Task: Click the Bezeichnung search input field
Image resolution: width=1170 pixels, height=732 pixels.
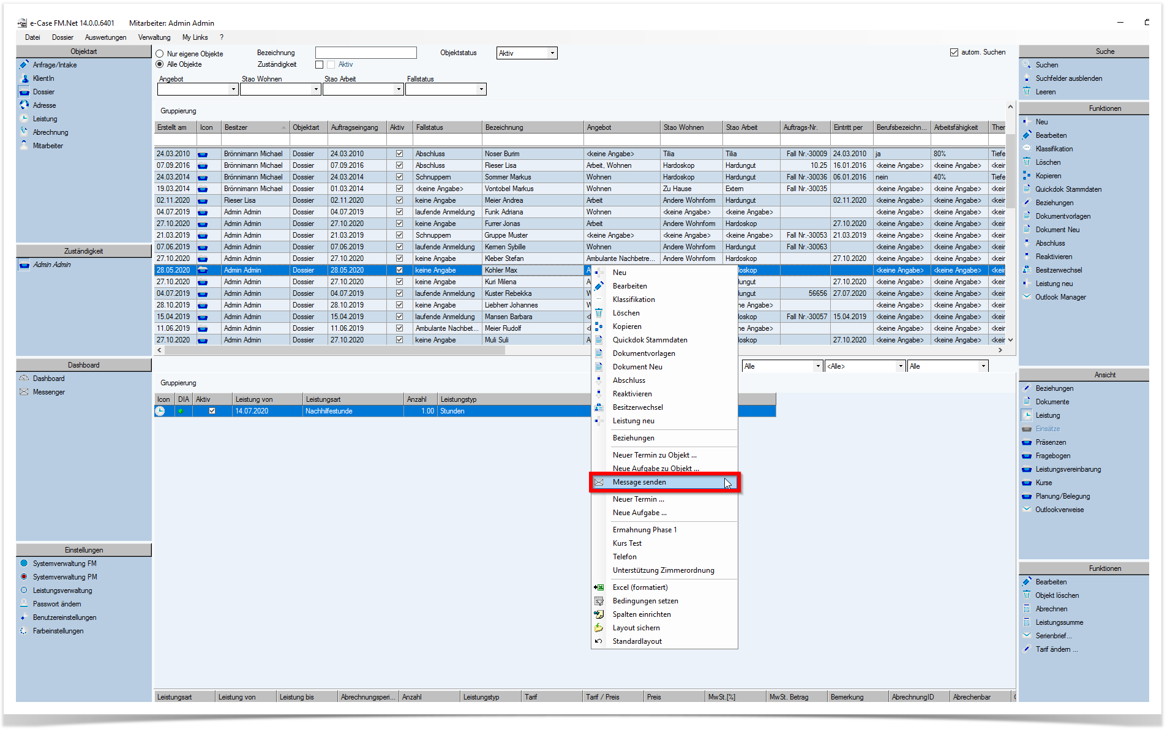Action: 366,53
